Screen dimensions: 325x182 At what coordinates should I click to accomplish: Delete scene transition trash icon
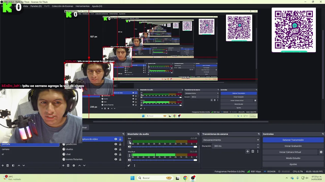[253, 151]
